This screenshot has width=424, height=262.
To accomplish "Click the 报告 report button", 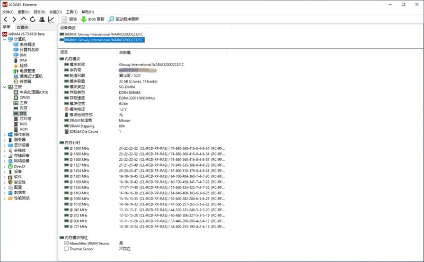I will 69,19.
